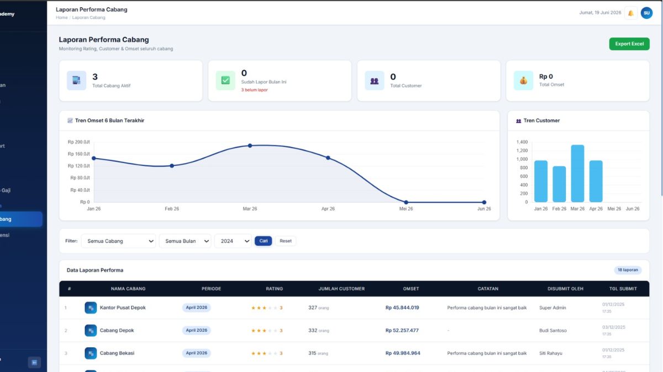
Task: Click the notification bell icon
Action: [630, 13]
